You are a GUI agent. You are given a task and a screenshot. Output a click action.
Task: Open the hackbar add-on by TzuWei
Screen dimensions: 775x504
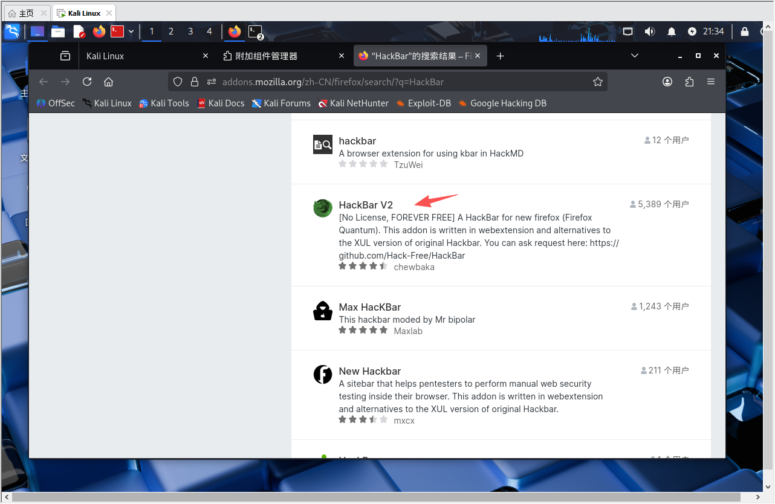pyautogui.click(x=357, y=141)
